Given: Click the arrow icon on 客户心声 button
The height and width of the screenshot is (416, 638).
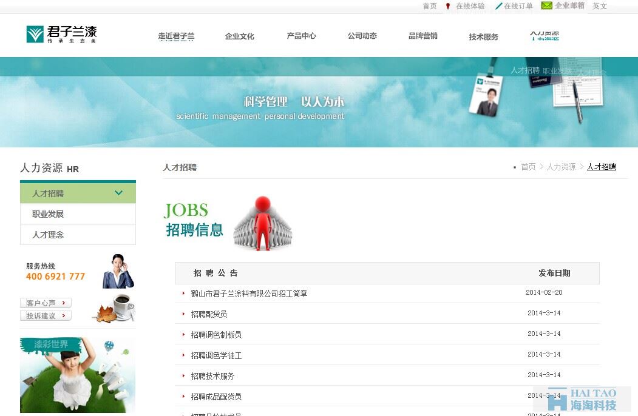Looking at the screenshot, I should 64,303.
